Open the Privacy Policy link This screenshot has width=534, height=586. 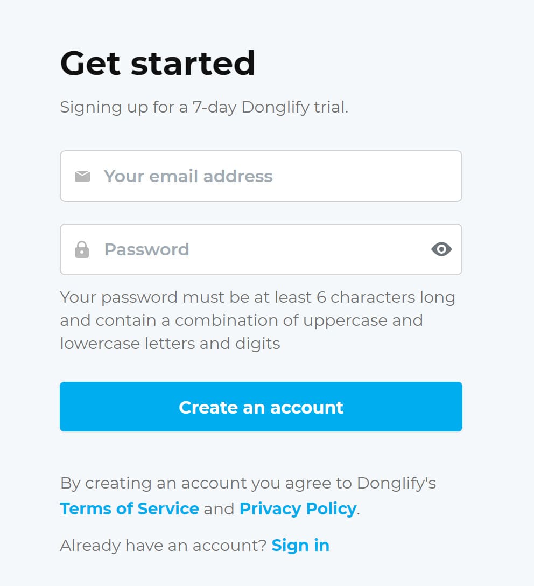click(x=298, y=508)
